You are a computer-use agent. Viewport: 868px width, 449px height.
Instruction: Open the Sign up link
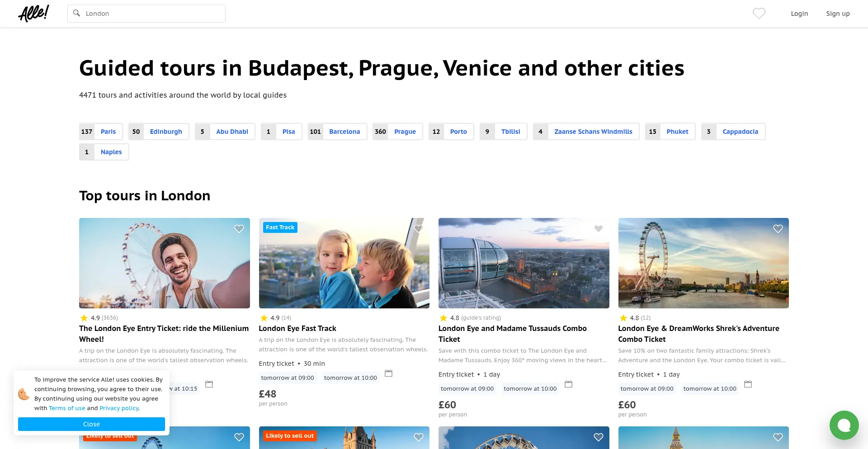pos(838,14)
